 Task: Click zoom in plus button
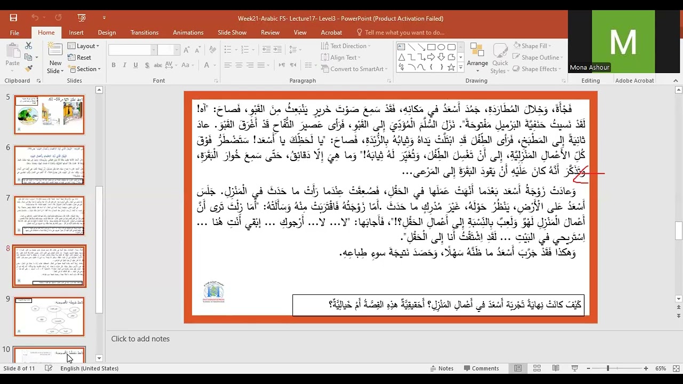(x=646, y=368)
